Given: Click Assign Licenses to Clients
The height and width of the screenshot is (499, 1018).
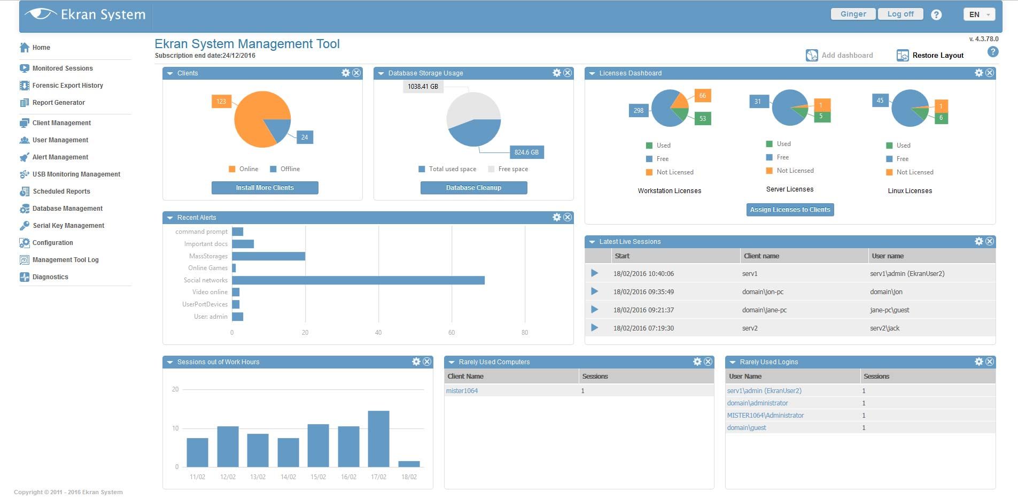Looking at the screenshot, I should pos(790,210).
